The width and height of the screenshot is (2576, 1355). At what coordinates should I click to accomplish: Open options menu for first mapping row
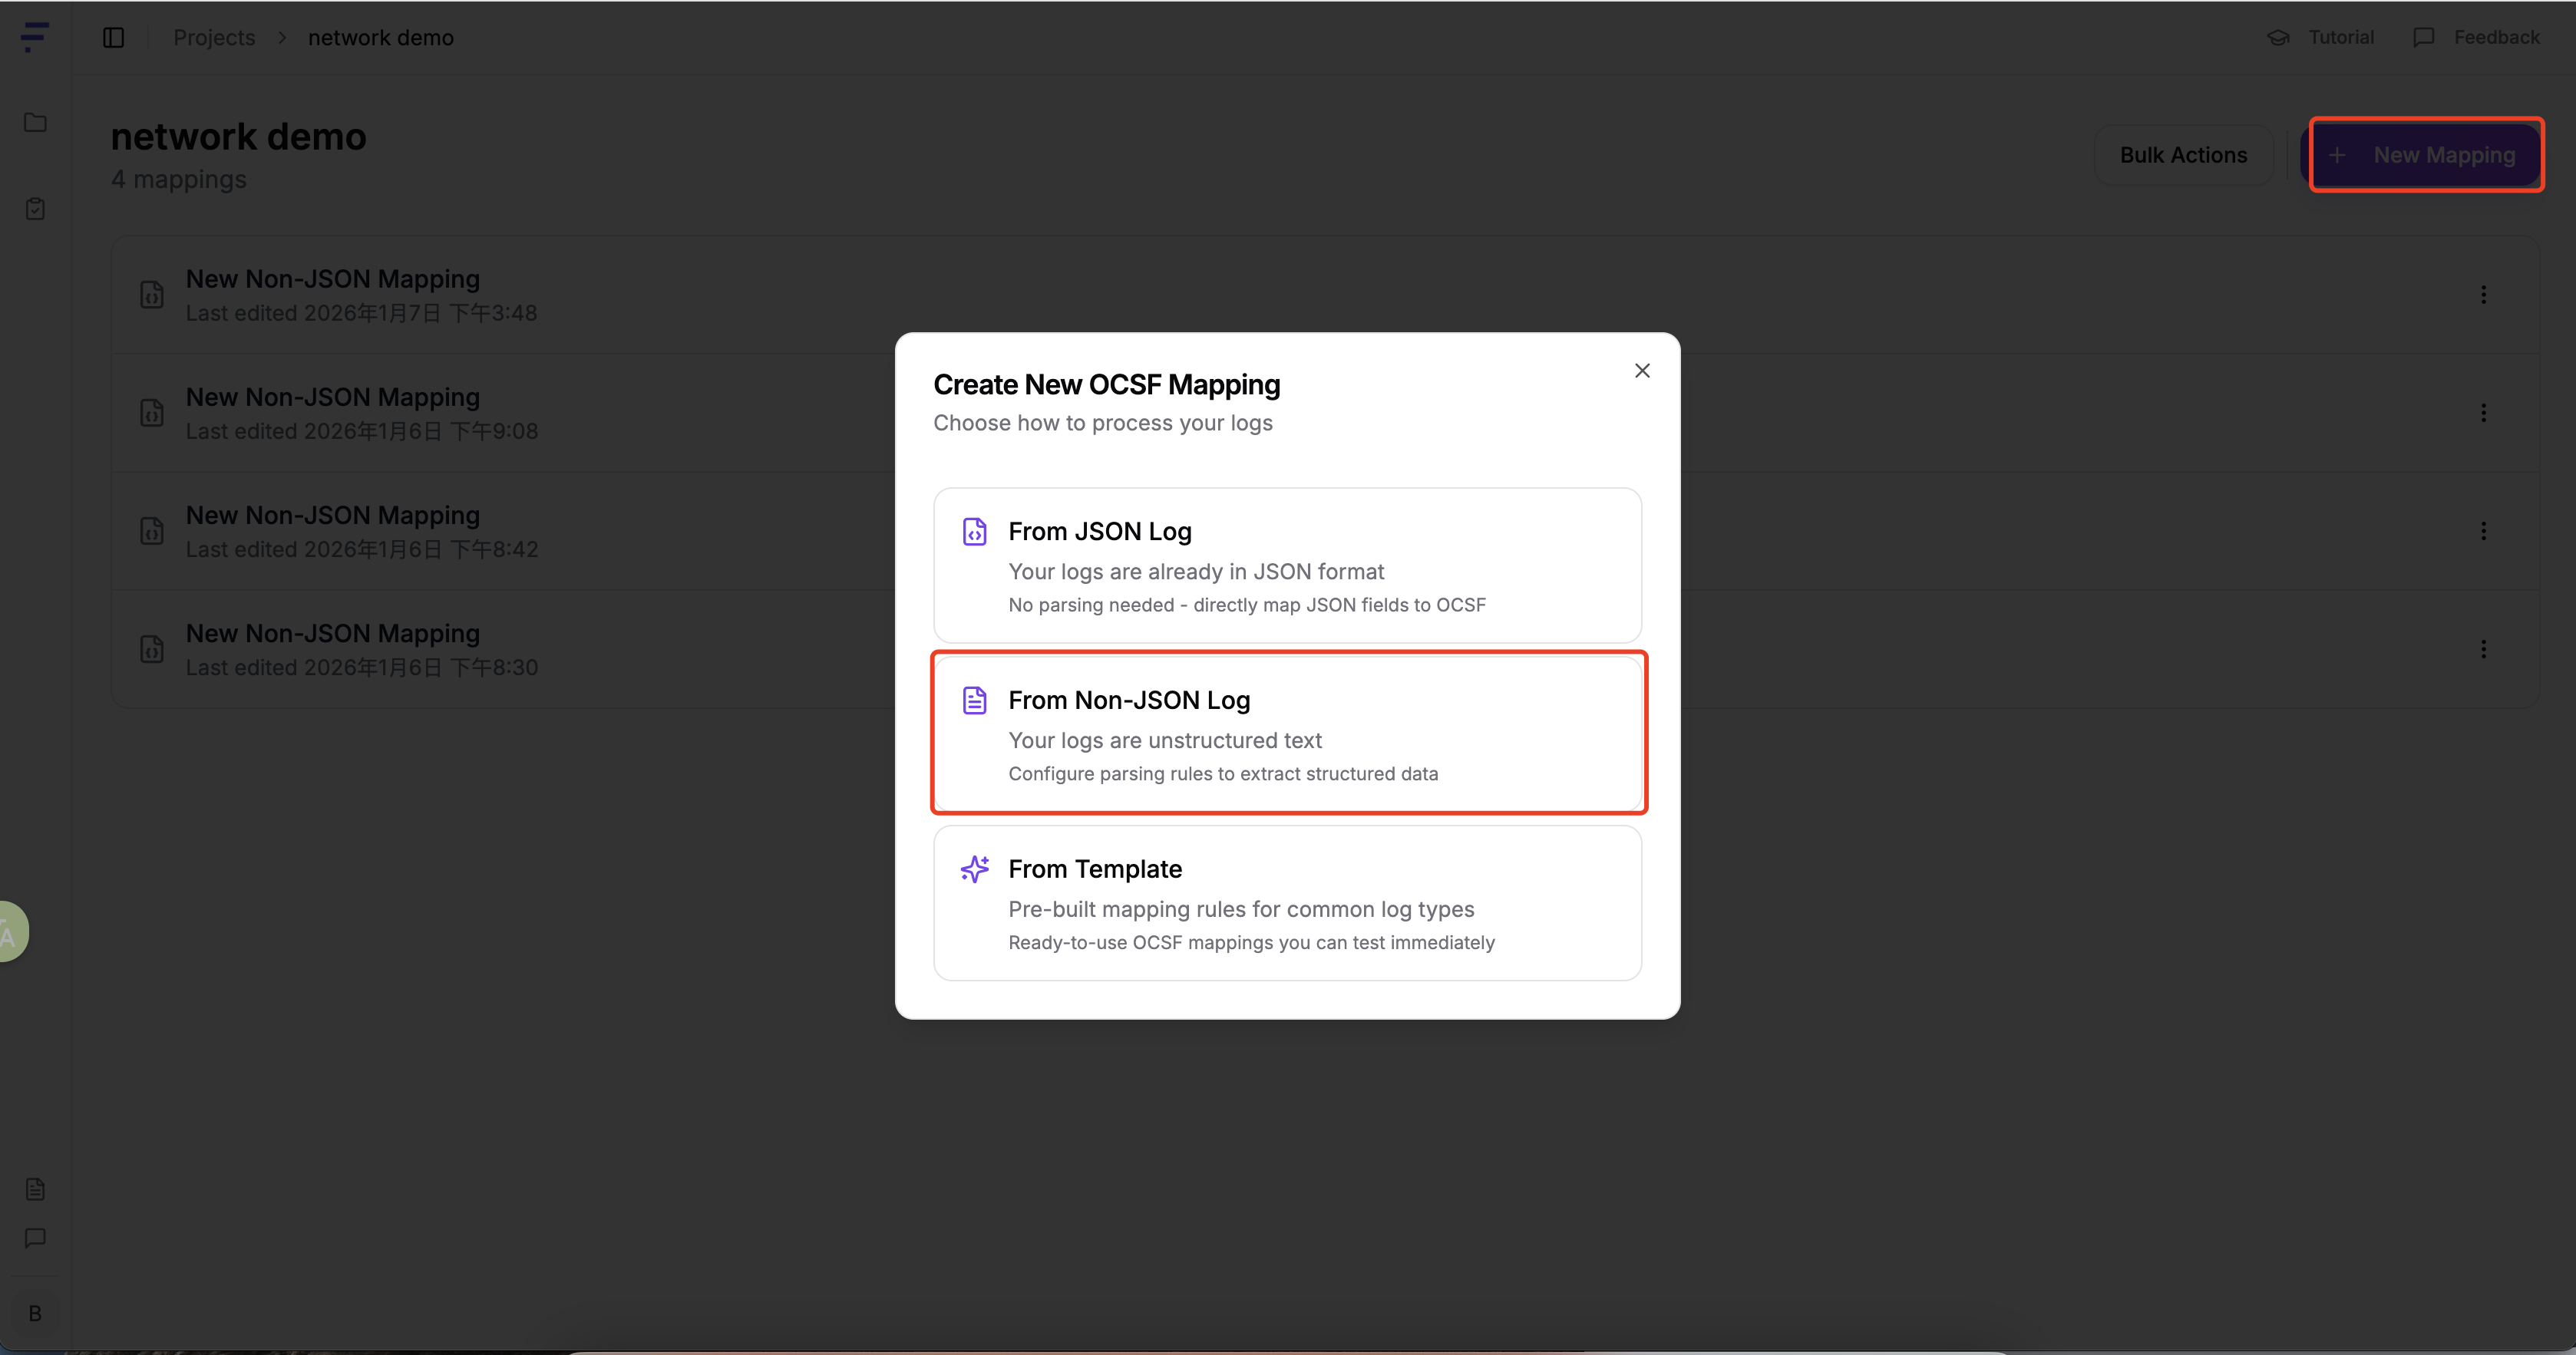pos(2483,295)
